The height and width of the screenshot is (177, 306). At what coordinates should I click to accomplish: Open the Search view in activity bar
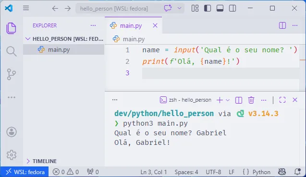(12, 51)
